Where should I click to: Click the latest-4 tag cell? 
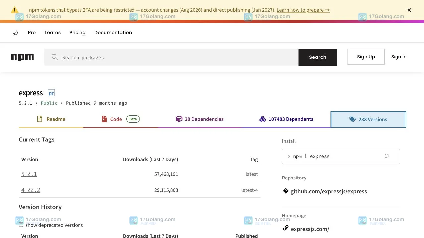250,190
